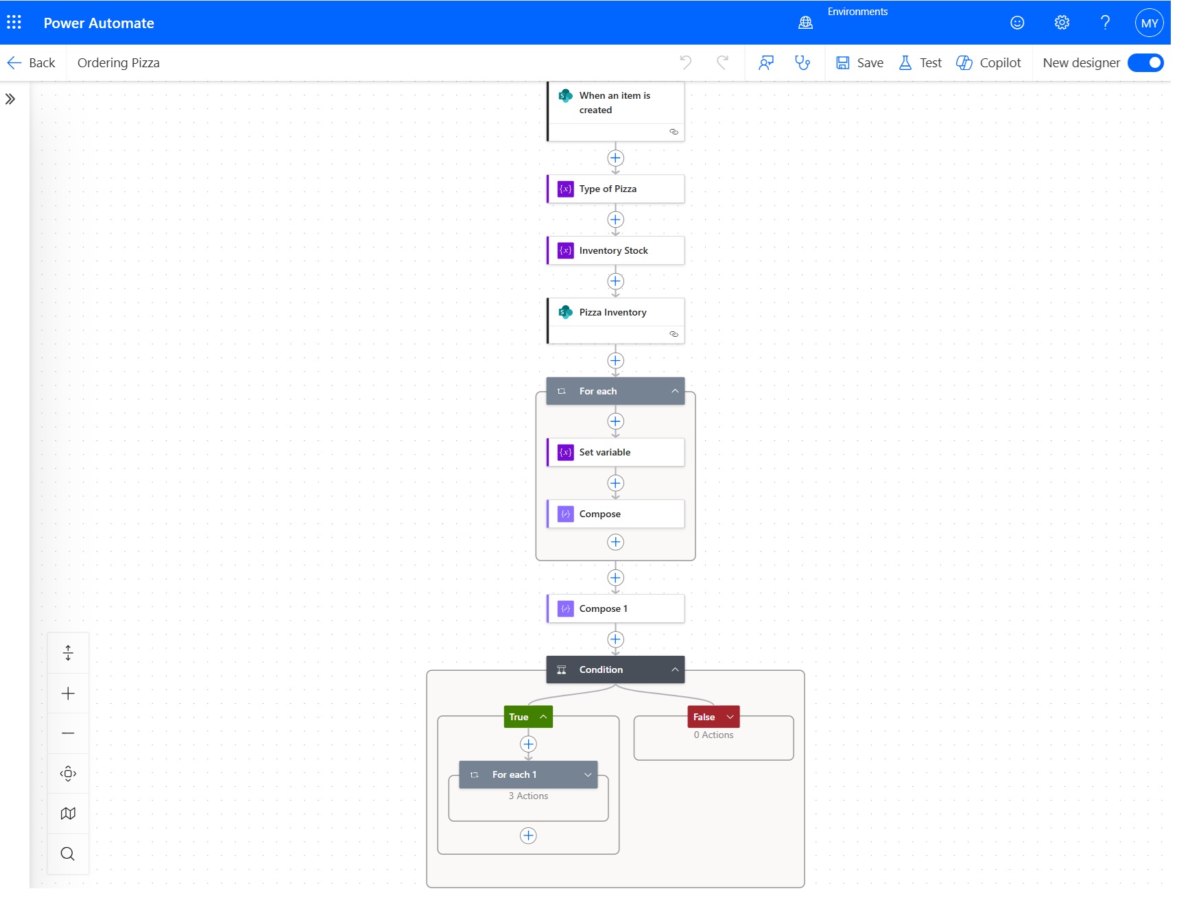Expand the False branch
This screenshot has width=1179, height=913.
[x=730, y=717]
